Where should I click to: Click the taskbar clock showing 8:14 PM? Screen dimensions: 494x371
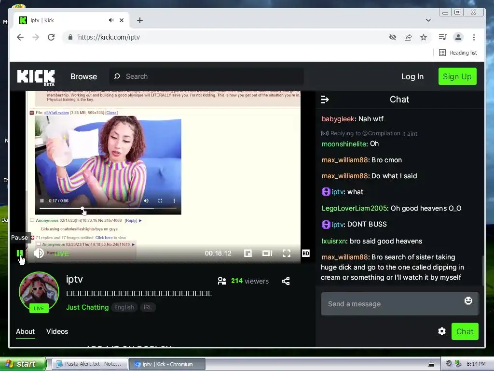(476, 364)
